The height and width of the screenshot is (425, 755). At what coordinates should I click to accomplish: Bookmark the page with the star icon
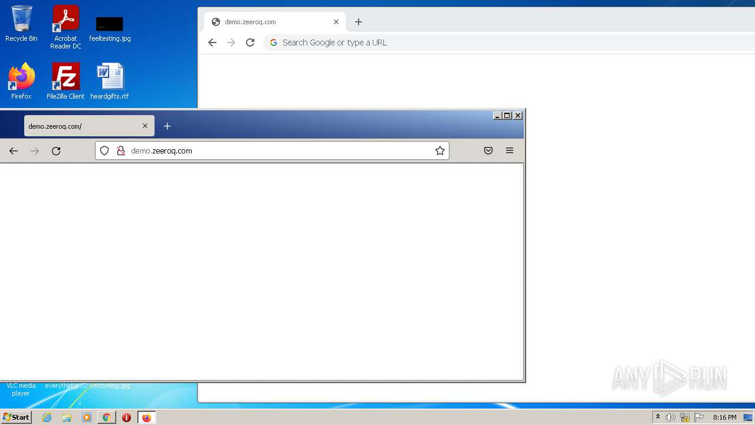coord(440,151)
